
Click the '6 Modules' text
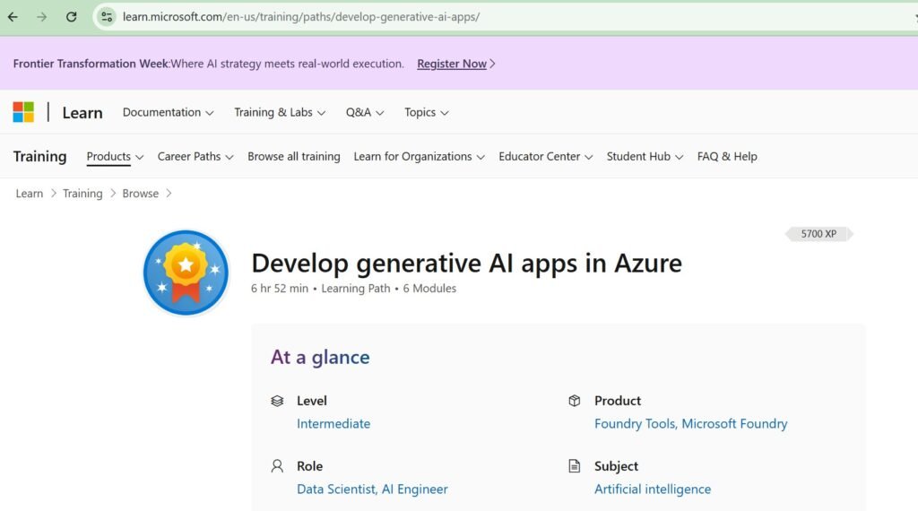click(429, 288)
